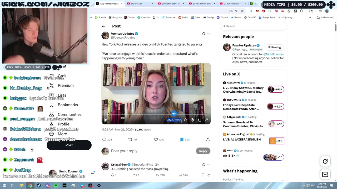337x189 pixels.
Task: Open more options on Grimaldus's reply
Action: 209,165
